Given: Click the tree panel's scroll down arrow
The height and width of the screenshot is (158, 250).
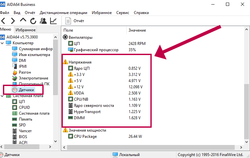Looking at the screenshot, I should (x=55, y=141).
